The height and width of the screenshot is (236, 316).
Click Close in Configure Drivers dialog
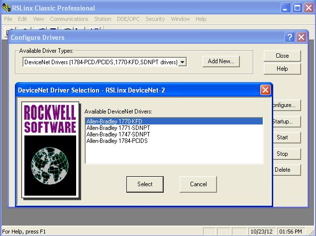click(282, 56)
